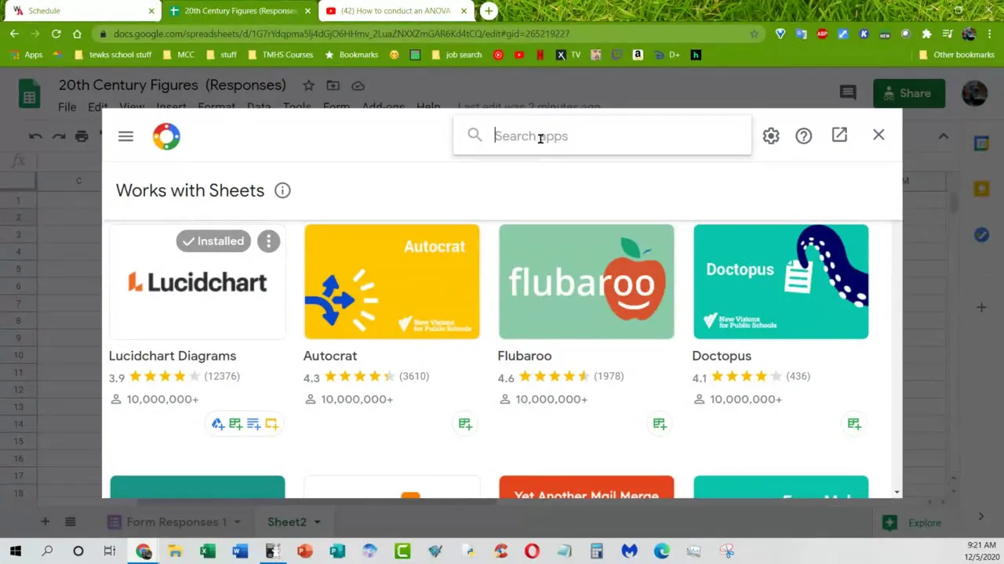Image resolution: width=1004 pixels, height=564 pixels.
Task: Add a new sheet with plus button
Action: coord(45,522)
